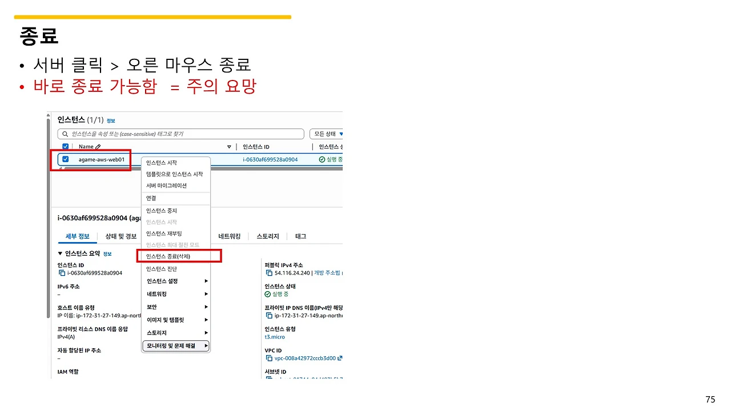731x411 pixels.
Task: Collapse the 인스턴스 요약 section
Action: (x=60, y=253)
